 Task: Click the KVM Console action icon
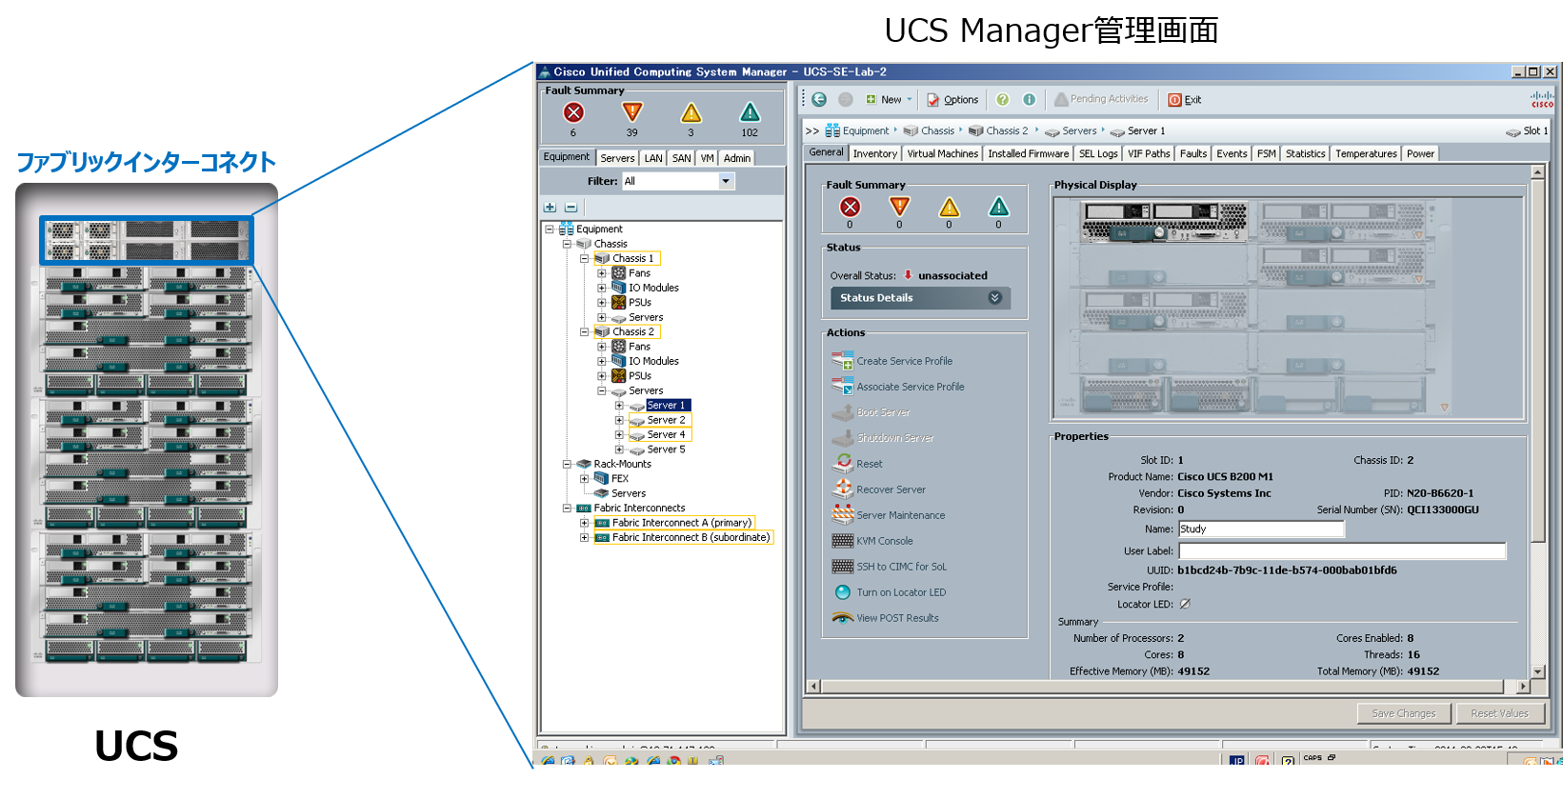pyautogui.click(x=842, y=541)
